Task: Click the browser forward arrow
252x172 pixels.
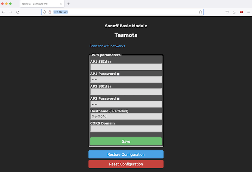Action: 11,12
